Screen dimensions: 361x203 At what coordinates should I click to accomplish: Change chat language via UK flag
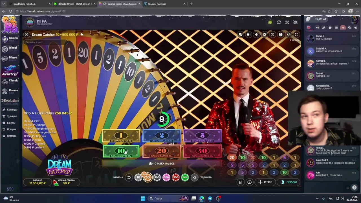click(309, 28)
